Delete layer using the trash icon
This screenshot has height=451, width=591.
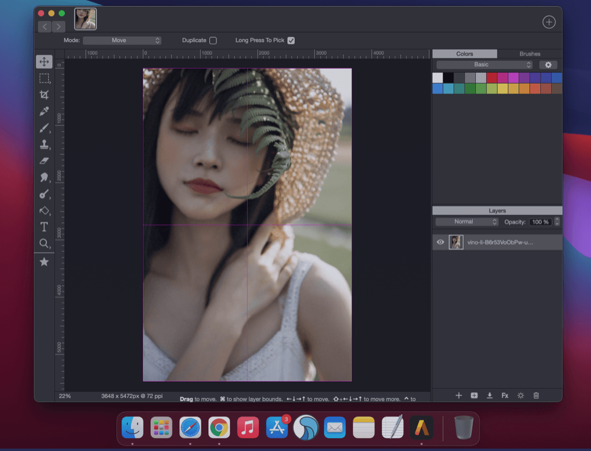point(536,396)
